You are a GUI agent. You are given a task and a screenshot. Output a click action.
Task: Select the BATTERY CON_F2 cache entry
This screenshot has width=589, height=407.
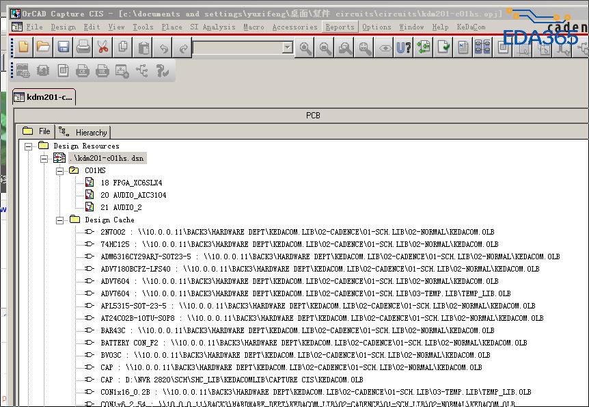coord(314,343)
